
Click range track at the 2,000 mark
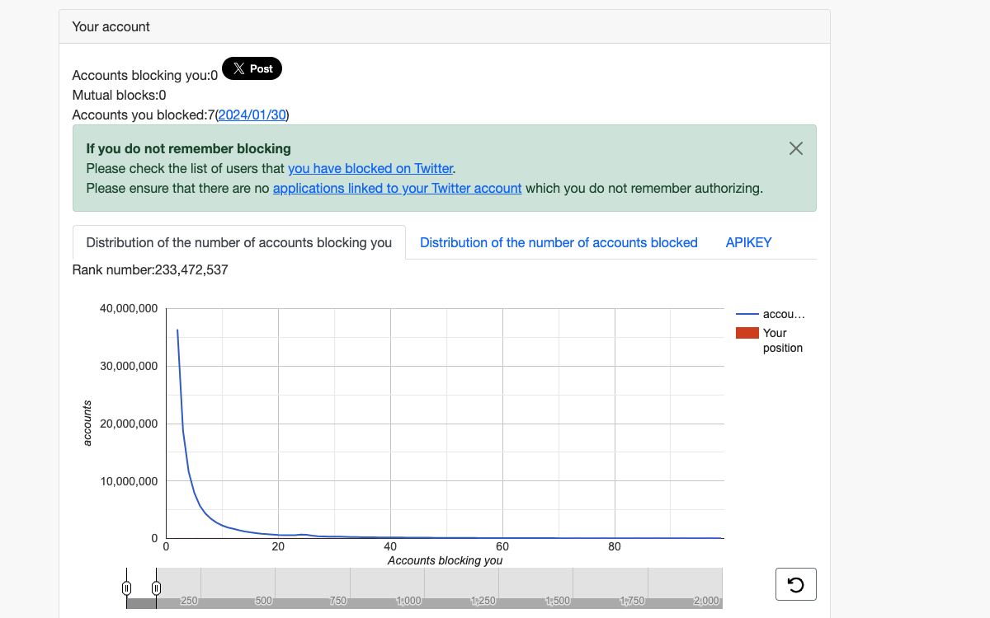pyautogui.click(x=706, y=600)
